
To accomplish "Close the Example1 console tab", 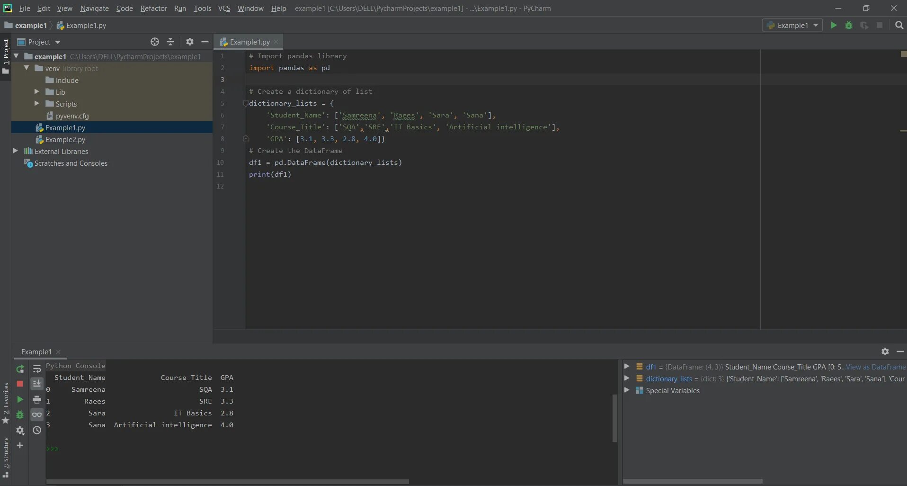I will click(58, 351).
